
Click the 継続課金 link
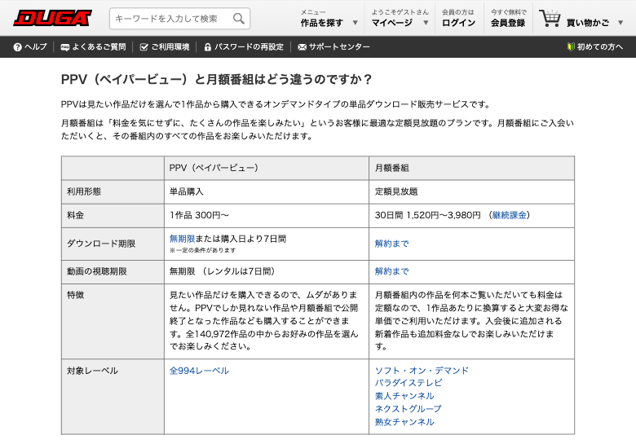pyautogui.click(x=509, y=215)
